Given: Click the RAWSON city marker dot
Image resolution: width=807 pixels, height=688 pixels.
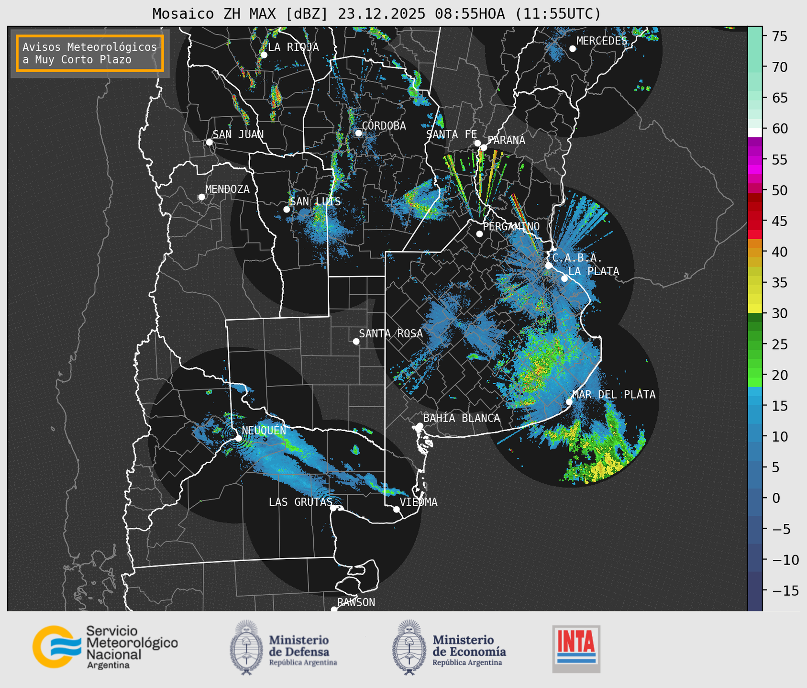Looking at the screenshot, I should (x=334, y=610).
